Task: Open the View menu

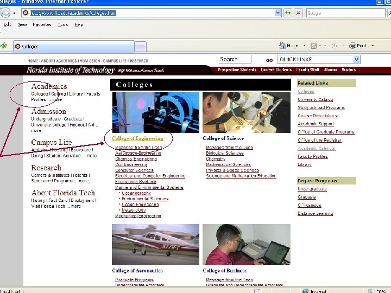Action: coord(22,24)
